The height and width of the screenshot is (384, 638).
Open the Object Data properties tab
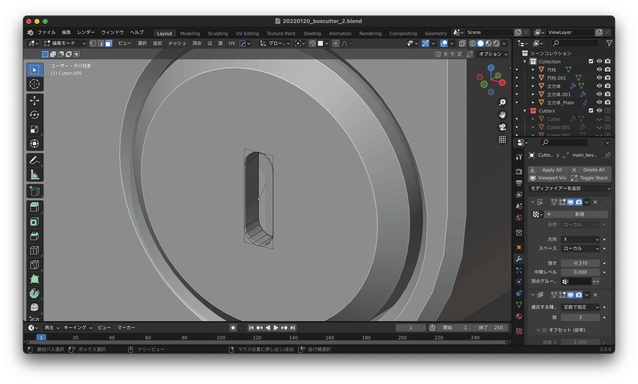click(x=519, y=305)
